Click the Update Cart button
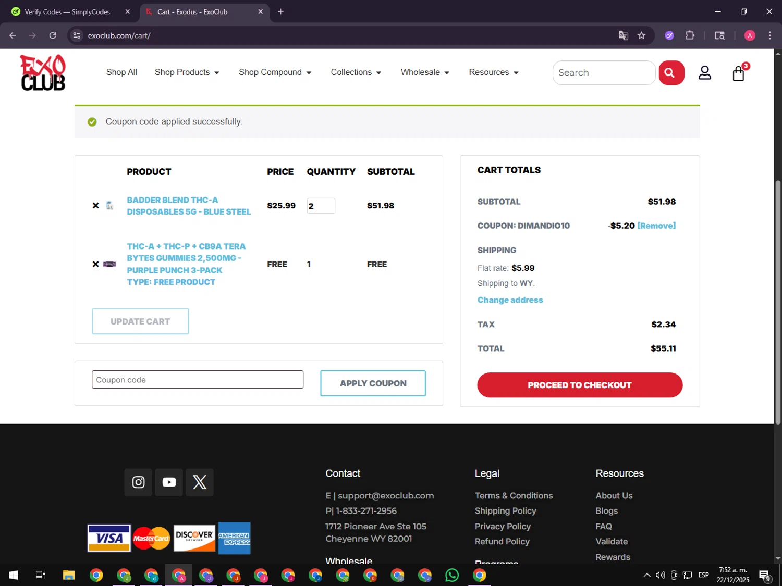 click(x=140, y=321)
